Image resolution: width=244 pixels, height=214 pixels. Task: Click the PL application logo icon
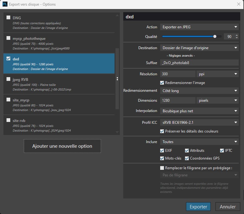5,4
